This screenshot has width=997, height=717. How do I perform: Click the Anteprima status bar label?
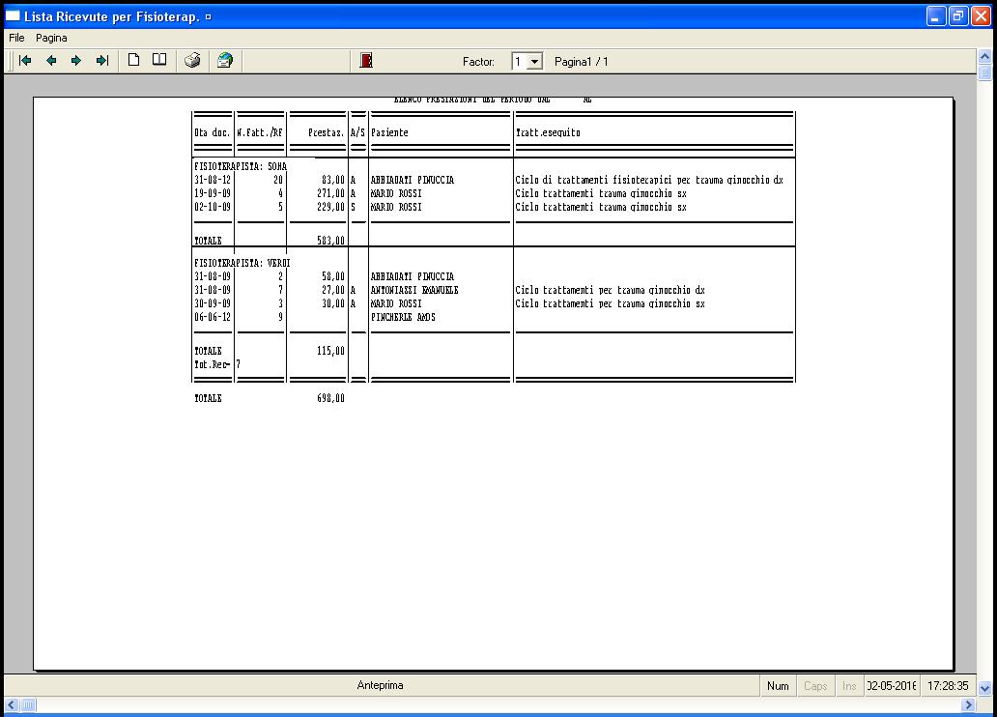pos(380,685)
